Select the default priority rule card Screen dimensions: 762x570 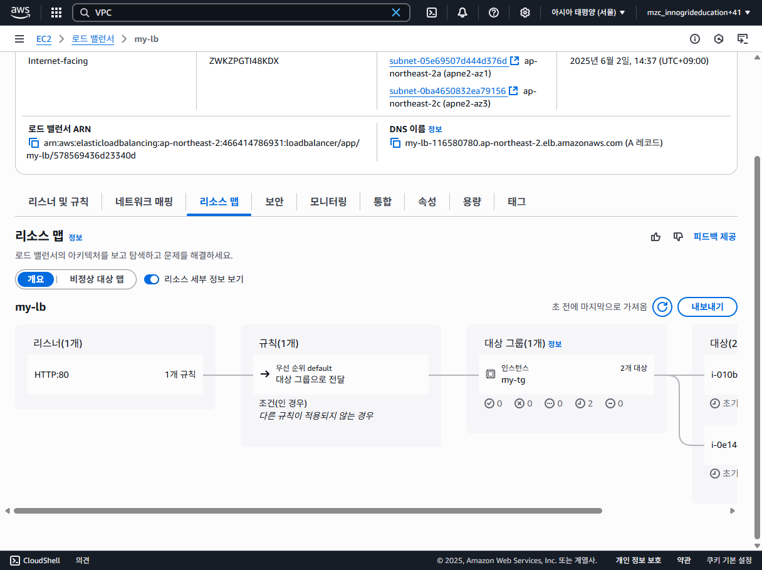(341, 375)
